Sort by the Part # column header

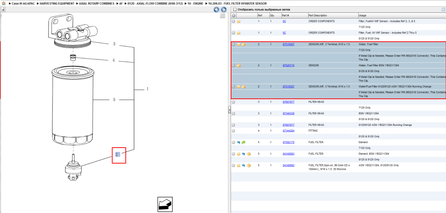pos(294,15)
